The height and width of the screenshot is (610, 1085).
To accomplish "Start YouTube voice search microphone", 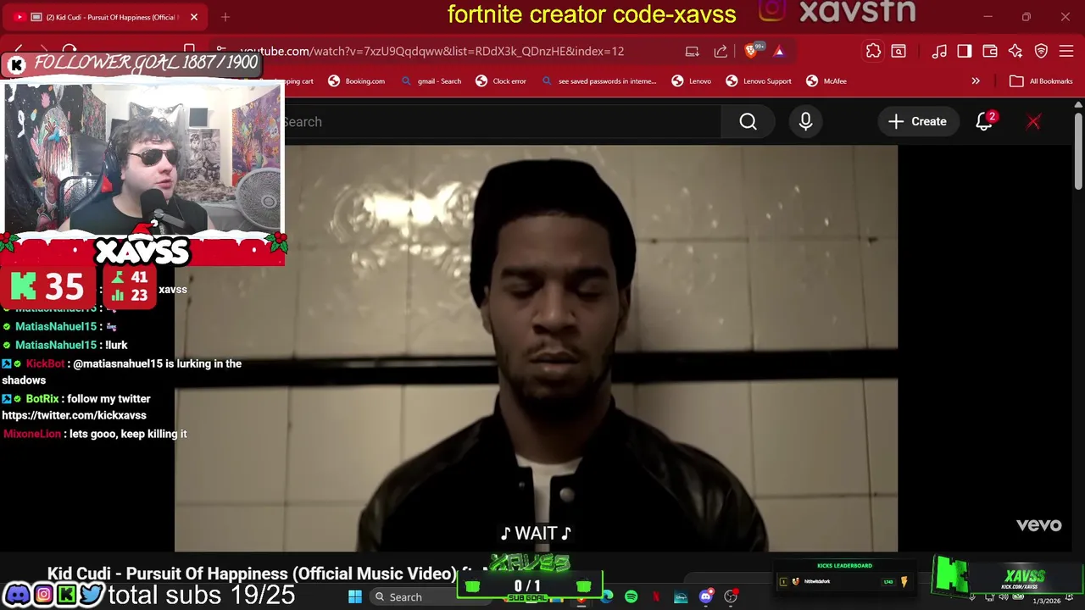I will click(805, 122).
